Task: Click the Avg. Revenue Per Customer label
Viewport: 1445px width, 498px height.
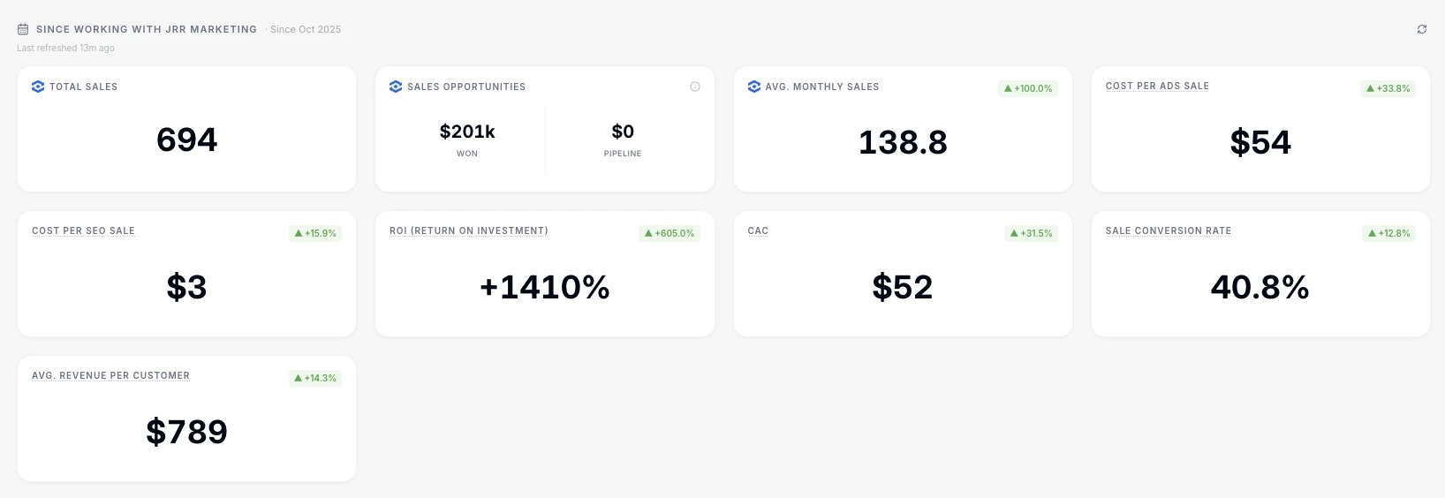Action: pos(110,375)
